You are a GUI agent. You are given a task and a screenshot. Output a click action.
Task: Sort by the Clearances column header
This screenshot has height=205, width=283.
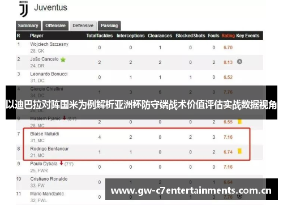click(160, 36)
